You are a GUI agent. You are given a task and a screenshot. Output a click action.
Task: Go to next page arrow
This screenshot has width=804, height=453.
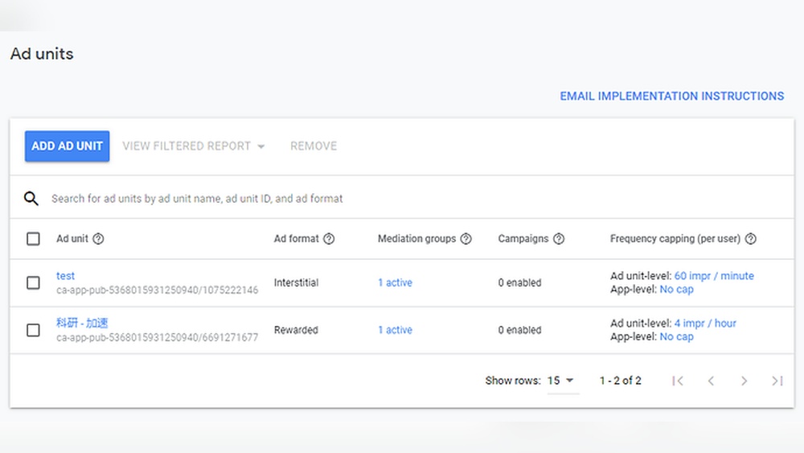(x=744, y=381)
